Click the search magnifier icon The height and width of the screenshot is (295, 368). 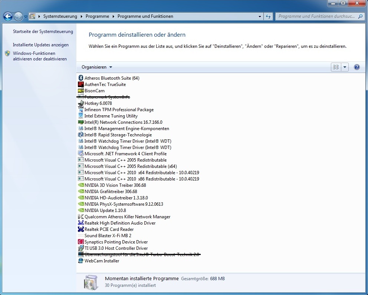click(x=360, y=16)
